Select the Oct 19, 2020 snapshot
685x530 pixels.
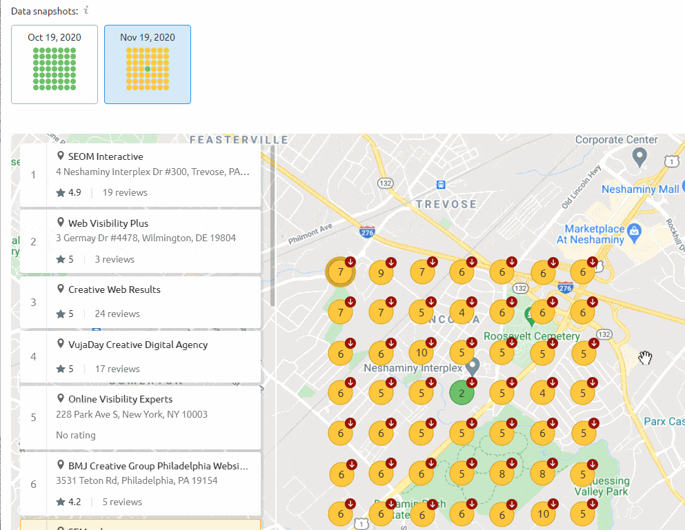pyautogui.click(x=54, y=64)
